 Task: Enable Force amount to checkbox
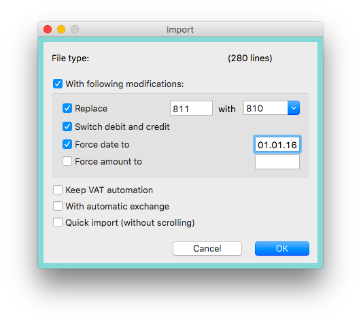(67, 161)
